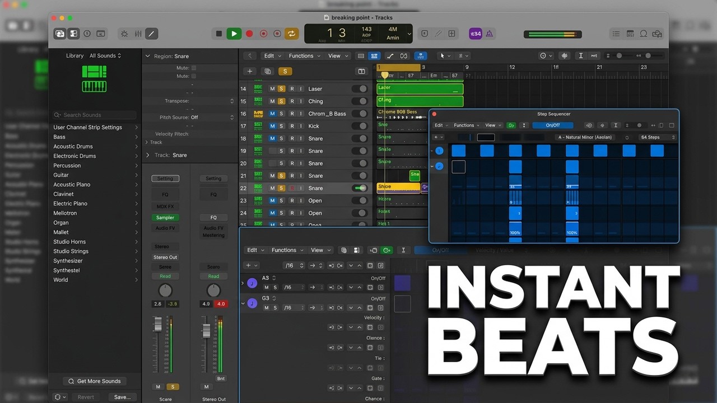Image resolution: width=717 pixels, height=403 pixels.
Task: Open the List Editors toolbar icon
Action: [x=616, y=34]
